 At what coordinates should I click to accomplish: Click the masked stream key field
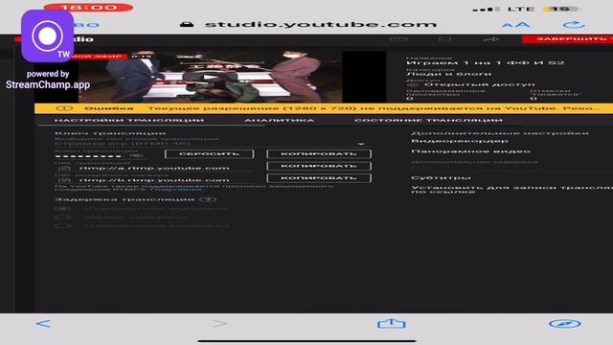pos(89,156)
